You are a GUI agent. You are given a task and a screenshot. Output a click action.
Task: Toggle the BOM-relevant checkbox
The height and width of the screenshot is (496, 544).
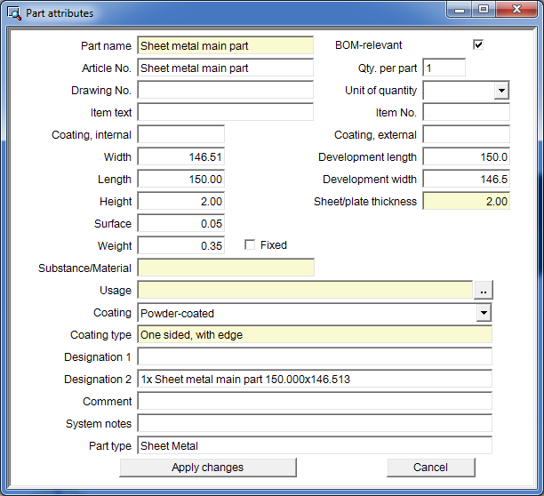click(x=478, y=44)
